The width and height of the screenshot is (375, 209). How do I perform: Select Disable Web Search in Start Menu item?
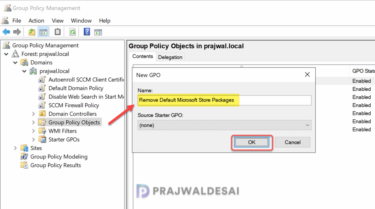(x=86, y=97)
